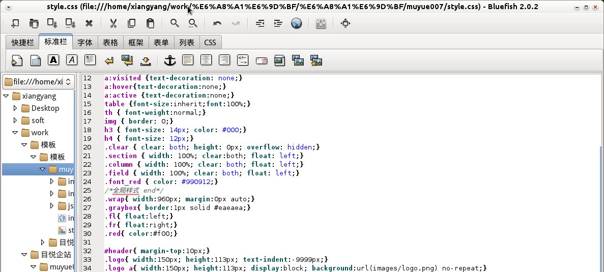Insert a body tag icon
604x272 pixels.
(x=36, y=61)
